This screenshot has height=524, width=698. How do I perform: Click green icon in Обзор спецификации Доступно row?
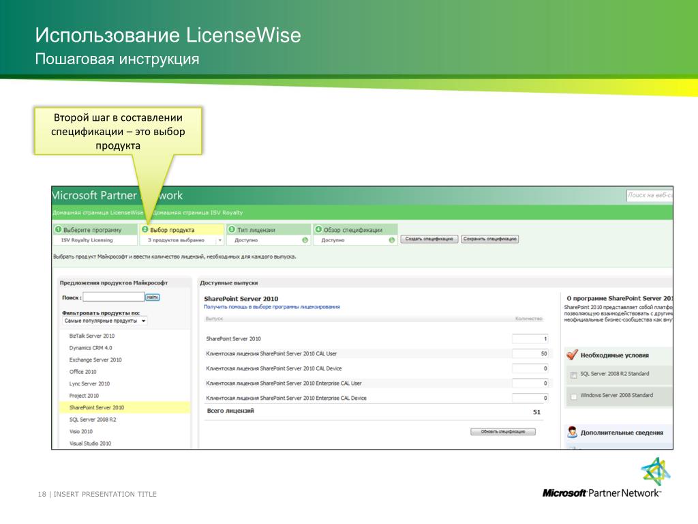pos(392,240)
